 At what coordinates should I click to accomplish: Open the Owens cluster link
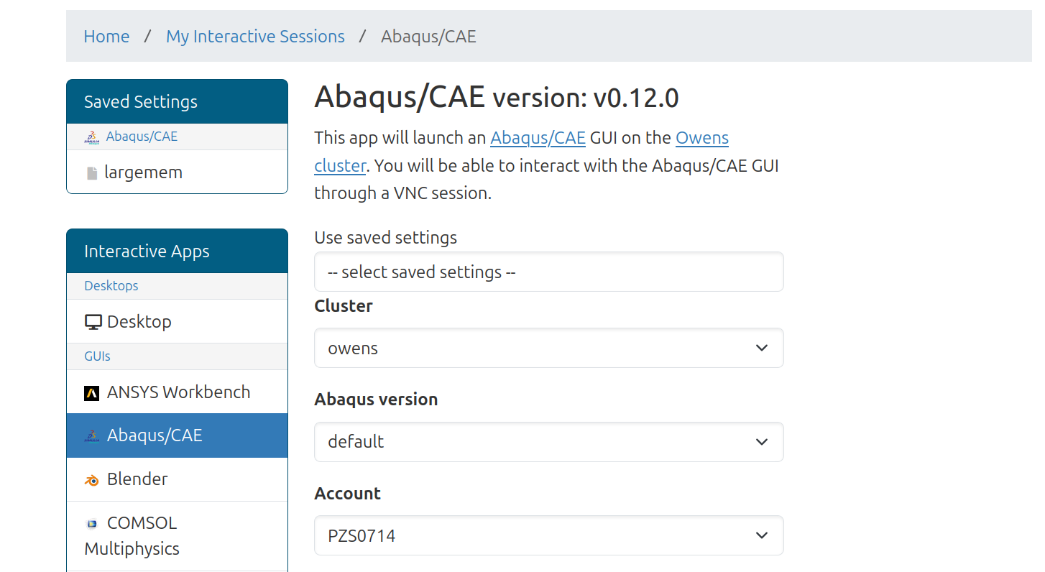(x=701, y=138)
